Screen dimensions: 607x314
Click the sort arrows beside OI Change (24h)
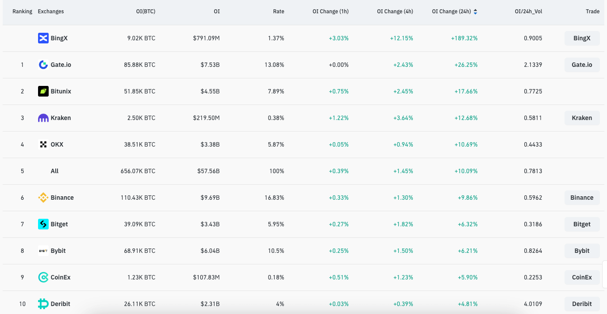475,11
